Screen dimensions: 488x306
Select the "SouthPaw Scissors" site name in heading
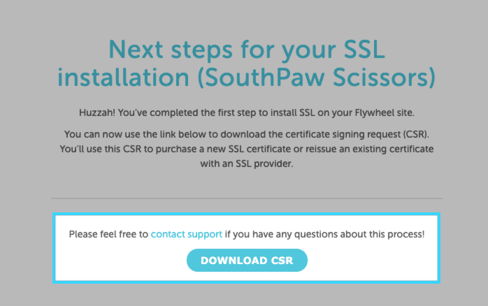point(313,77)
